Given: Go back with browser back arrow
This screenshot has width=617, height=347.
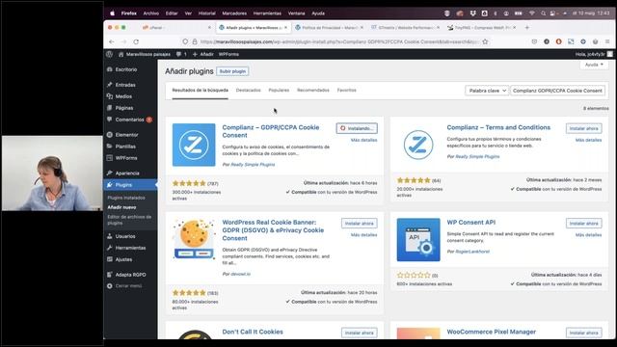Looking at the screenshot, I should tap(112, 41).
